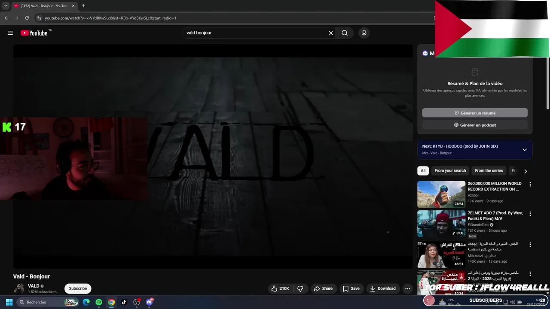The width and height of the screenshot is (550, 309).
Task: Select From your search filter chip
Action: tap(450, 171)
